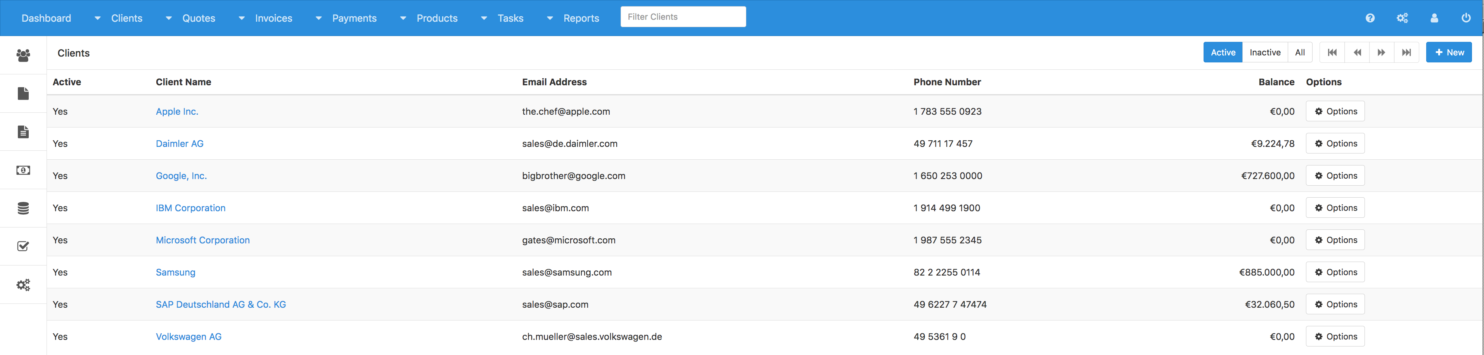Expand the Tasks menu dropdown arrow

(x=483, y=19)
